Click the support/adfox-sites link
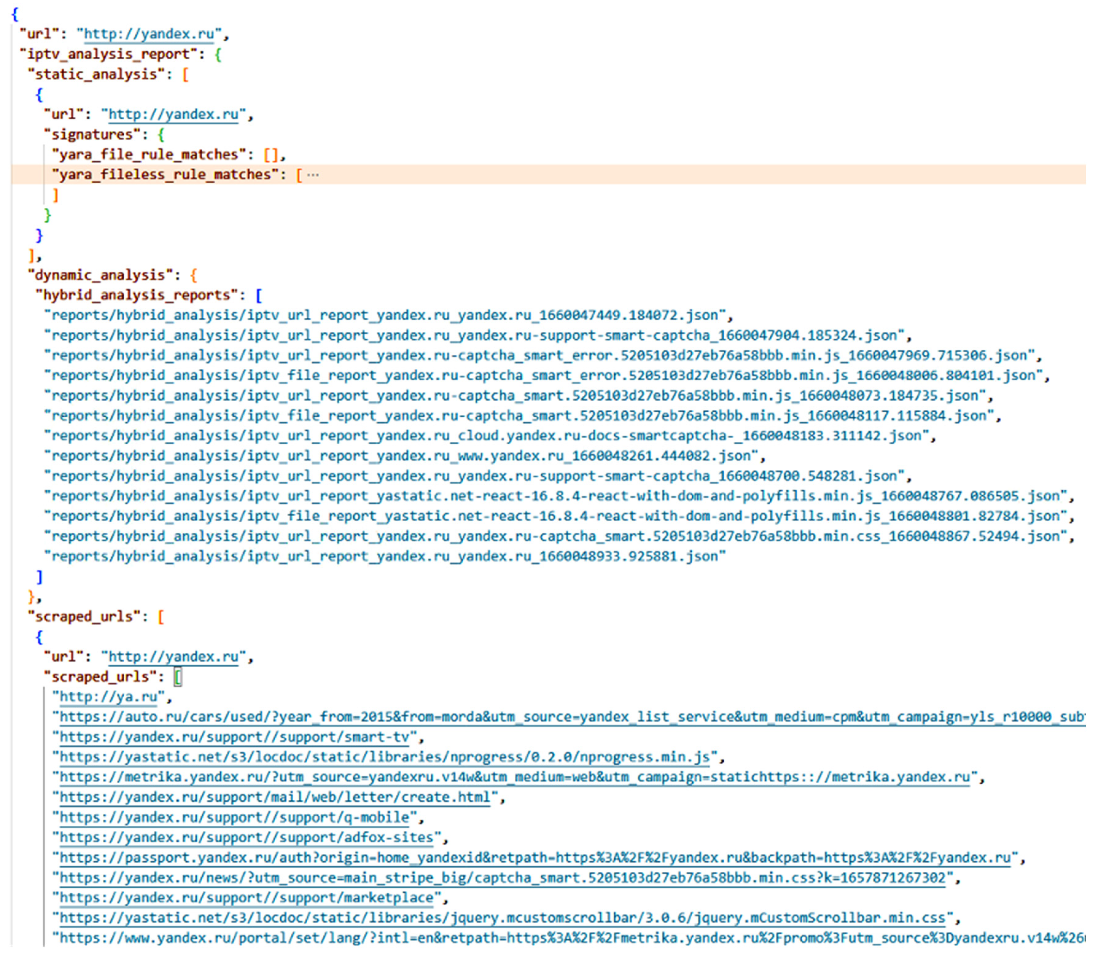1093x954 pixels. pyautogui.click(x=246, y=838)
